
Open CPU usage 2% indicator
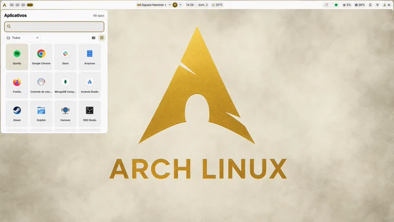[x=347, y=5]
